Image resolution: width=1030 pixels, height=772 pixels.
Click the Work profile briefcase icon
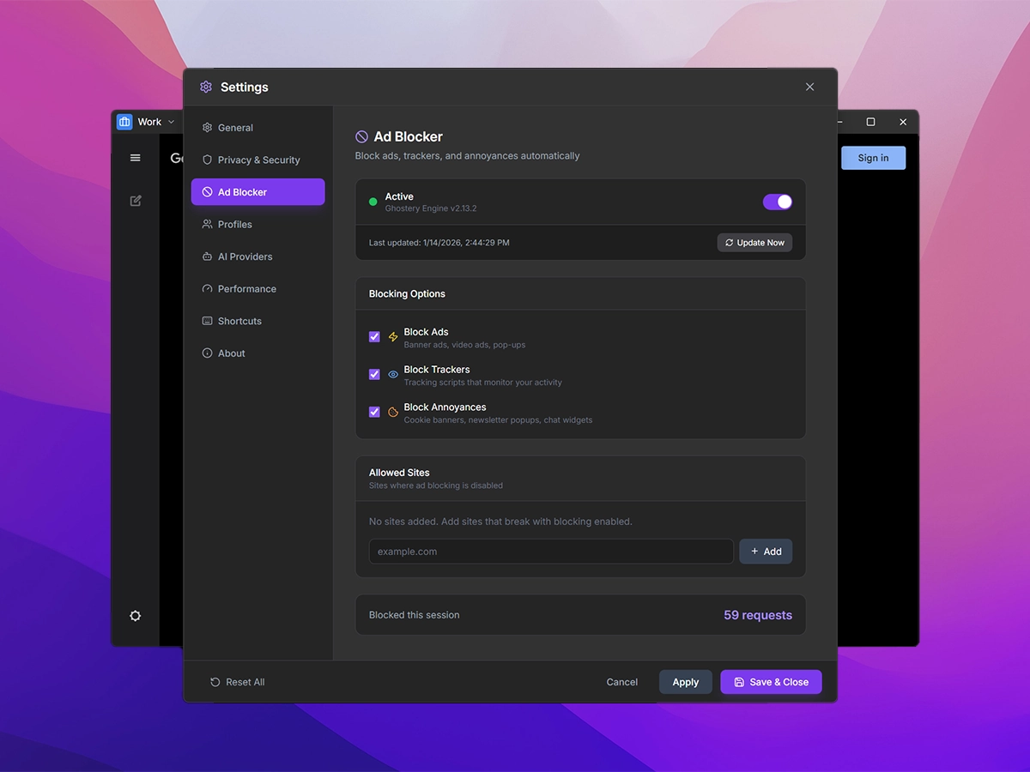coord(124,122)
